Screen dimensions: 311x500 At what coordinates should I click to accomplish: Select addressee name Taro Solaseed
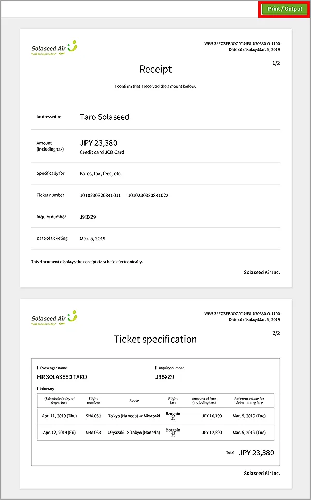105,117
